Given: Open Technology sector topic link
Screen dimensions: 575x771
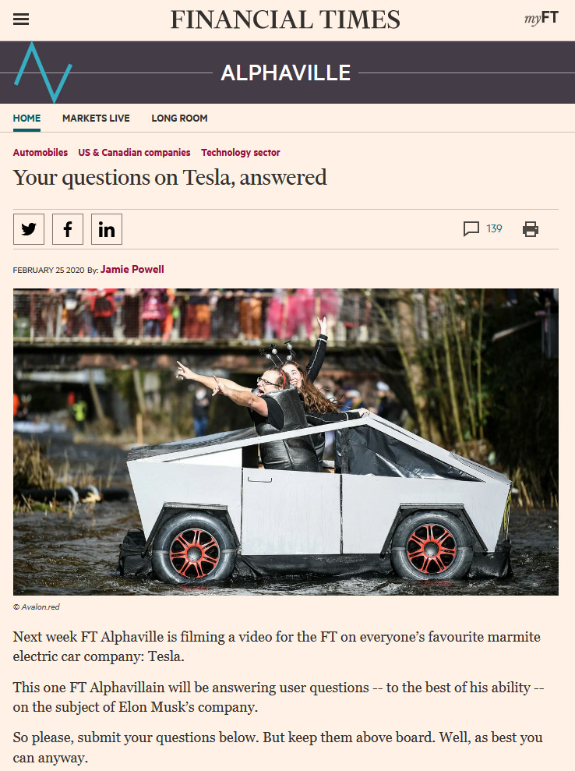Looking at the screenshot, I should 240,153.
